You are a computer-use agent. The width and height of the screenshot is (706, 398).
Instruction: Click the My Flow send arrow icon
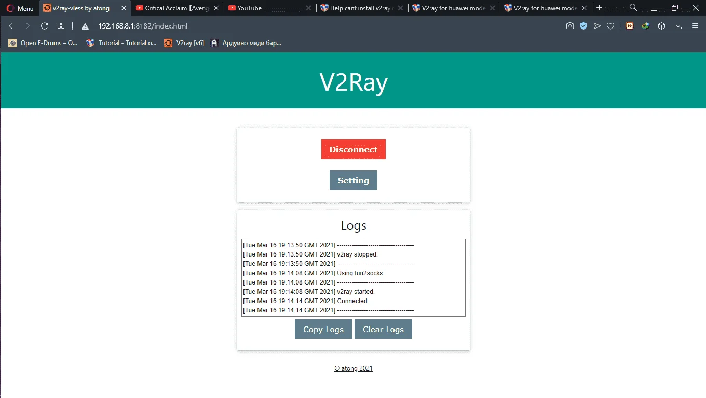click(x=597, y=26)
